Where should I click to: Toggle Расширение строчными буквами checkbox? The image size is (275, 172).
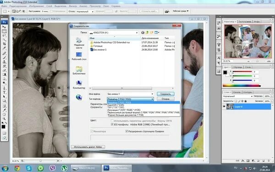(126, 131)
